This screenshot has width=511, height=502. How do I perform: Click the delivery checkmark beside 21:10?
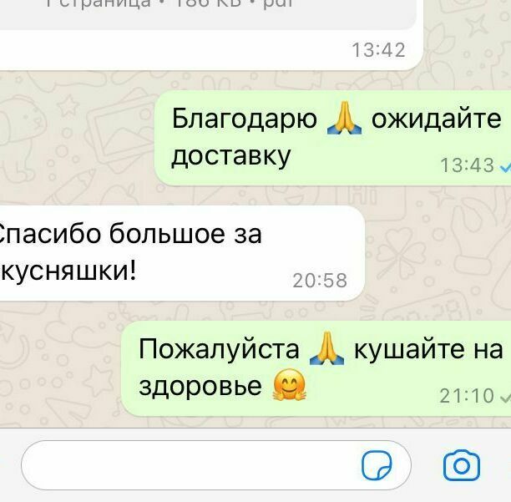[x=505, y=397]
